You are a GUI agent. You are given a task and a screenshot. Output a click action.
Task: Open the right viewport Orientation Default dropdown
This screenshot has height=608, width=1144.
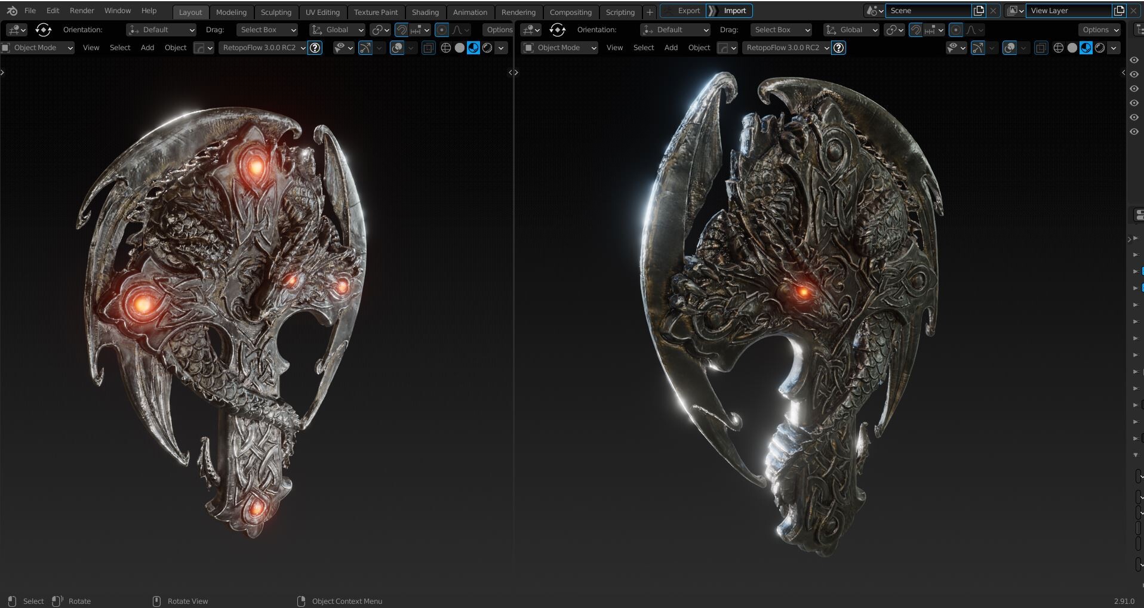pyautogui.click(x=675, y=30)
